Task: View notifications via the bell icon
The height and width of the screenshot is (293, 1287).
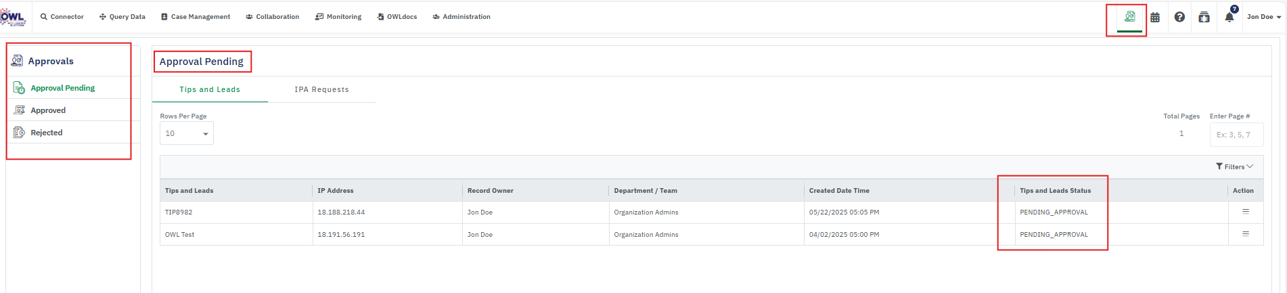Action: [1229, 18]
